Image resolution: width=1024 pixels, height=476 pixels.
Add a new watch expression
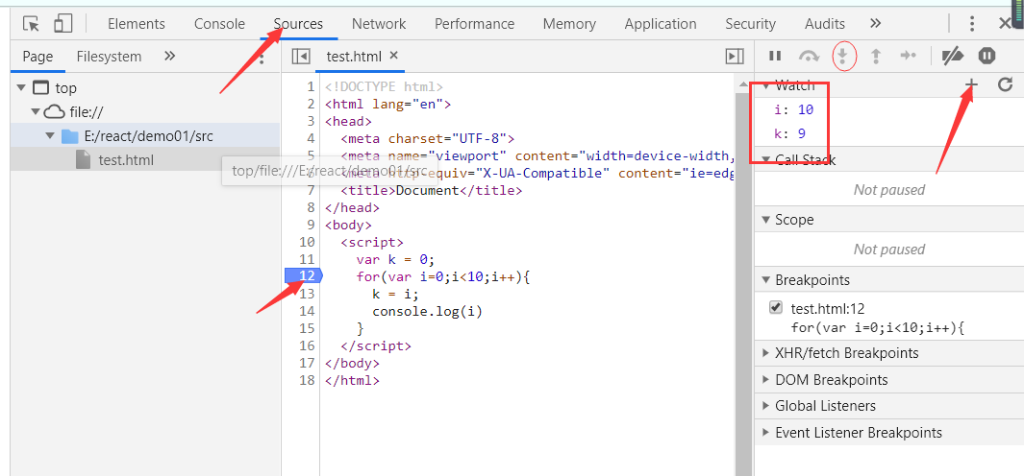pyautogui.click(x=971, y=85)
